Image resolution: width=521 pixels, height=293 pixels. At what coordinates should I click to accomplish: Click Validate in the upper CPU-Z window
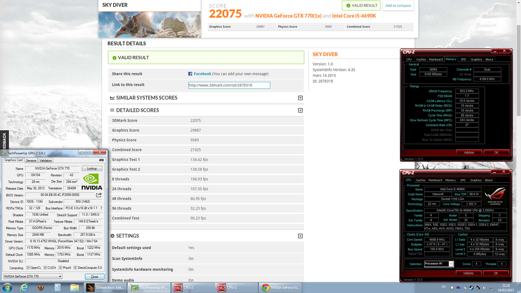click(x=469, y=153)
